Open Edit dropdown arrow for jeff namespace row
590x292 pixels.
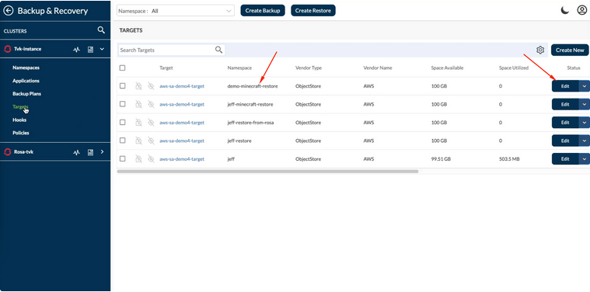click(x=584, y=159)
